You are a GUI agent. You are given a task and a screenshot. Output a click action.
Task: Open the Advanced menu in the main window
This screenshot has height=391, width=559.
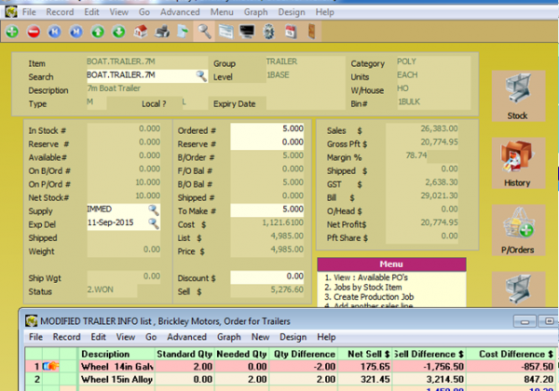[x=180, y=12]
